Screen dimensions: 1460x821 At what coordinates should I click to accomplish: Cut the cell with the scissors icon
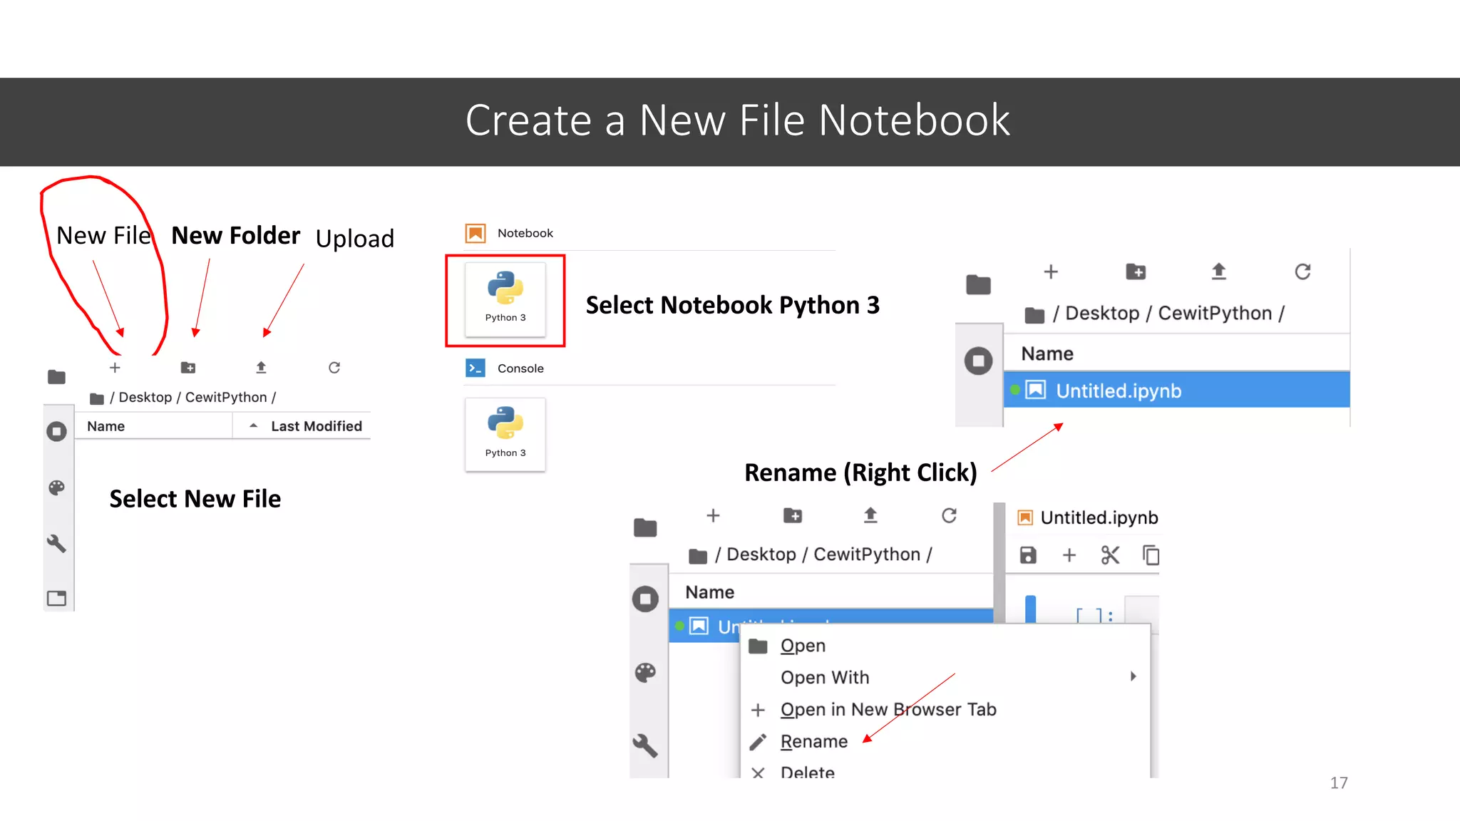click(1110, 555)
